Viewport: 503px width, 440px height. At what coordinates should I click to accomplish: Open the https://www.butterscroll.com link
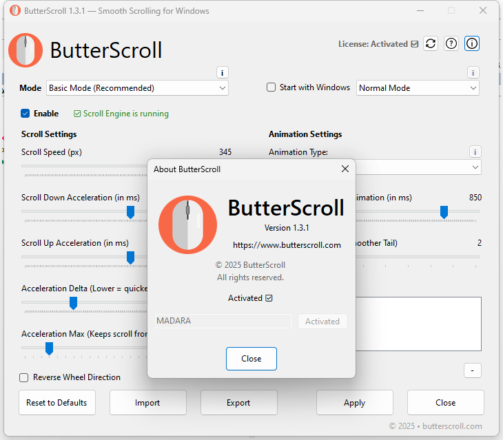(287, 245)
